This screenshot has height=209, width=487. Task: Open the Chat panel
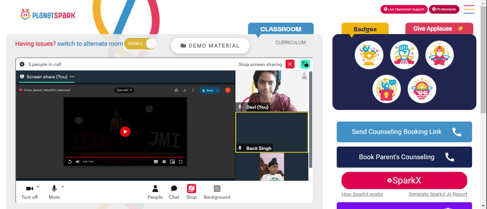tap(174, 192)
